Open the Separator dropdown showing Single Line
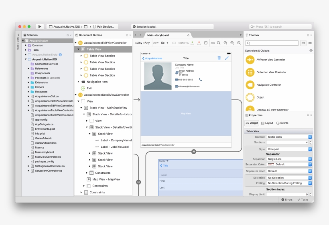329x225 pixels. [289, 159]
